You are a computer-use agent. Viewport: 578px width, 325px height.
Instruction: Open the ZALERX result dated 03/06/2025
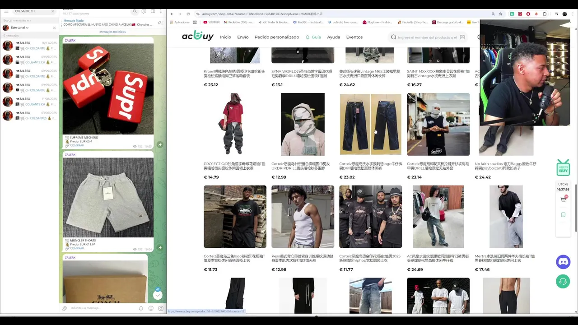coord(30,116)
